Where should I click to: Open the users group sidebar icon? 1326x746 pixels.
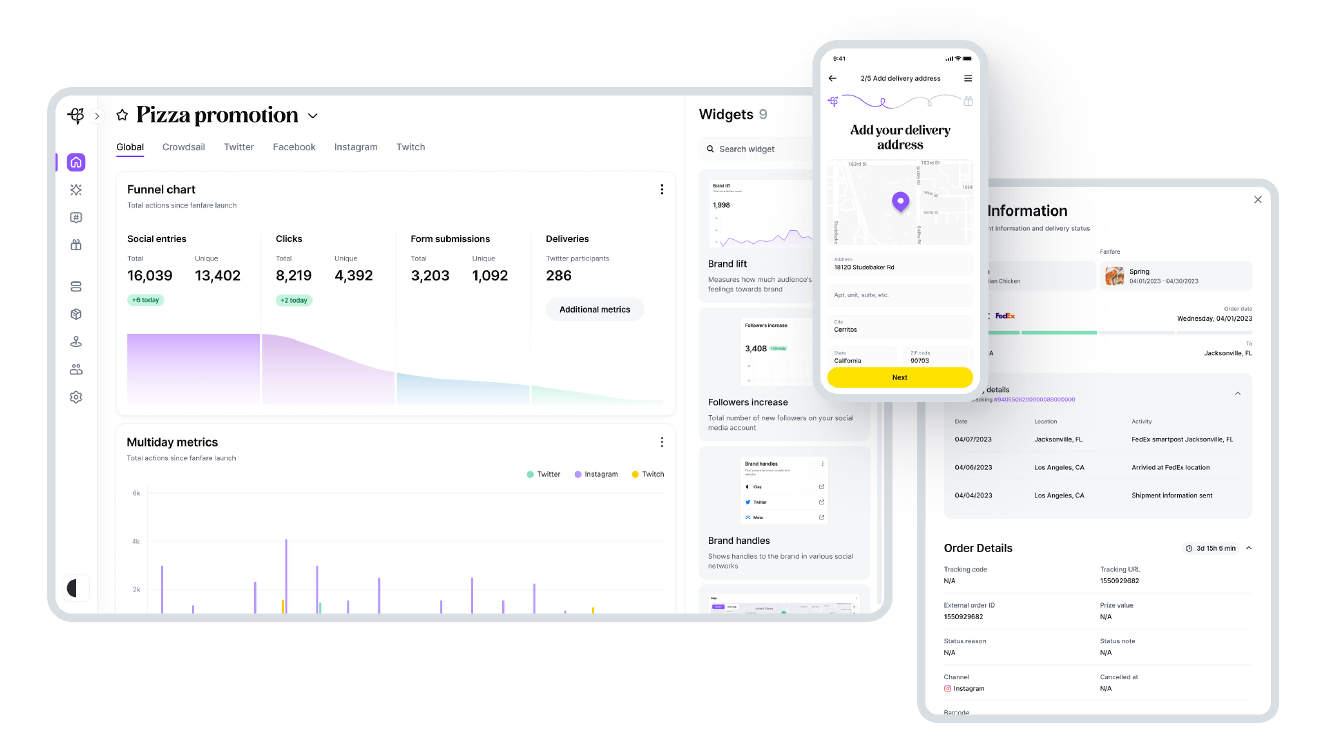pos(76,369)
